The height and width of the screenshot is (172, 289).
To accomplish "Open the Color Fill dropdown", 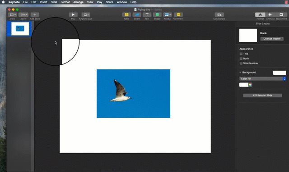I will [x=263, y=79].
